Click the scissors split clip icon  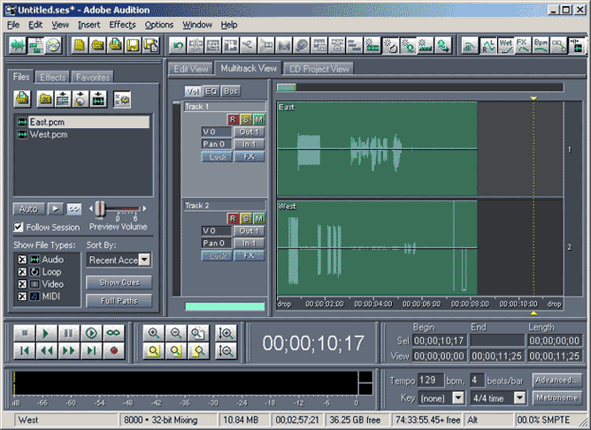tap(248, 46)
